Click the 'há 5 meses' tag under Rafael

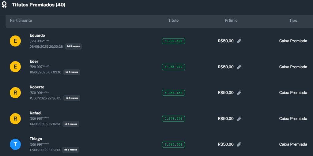click(71, 124)
